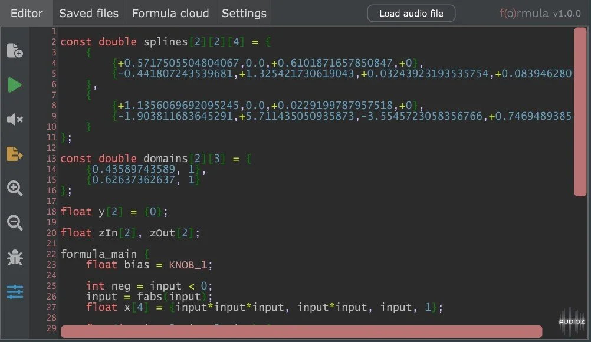Toggle the mute speaker icon
The image size is (591, 342).
point(15,119)
